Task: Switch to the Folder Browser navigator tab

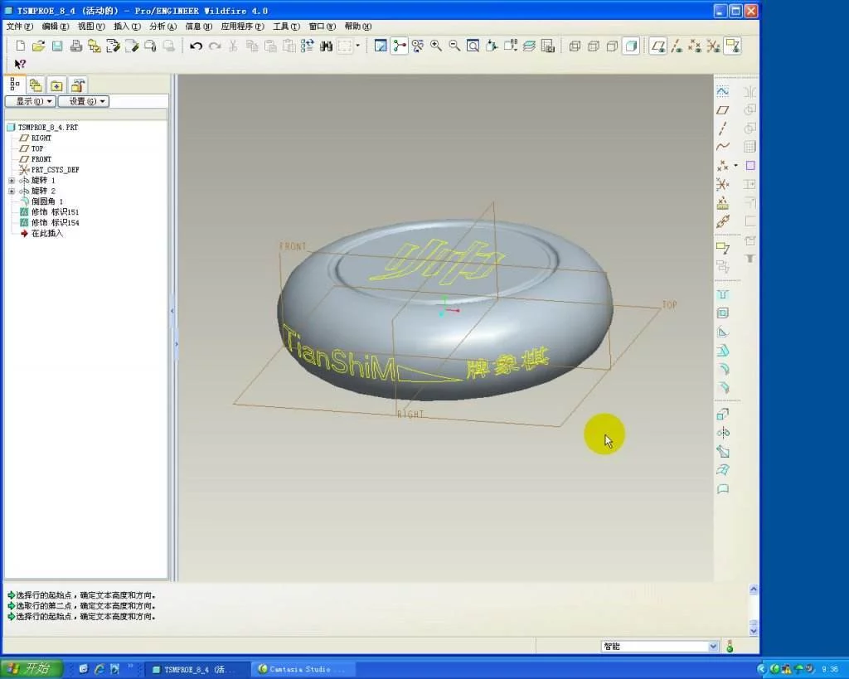Action: coord(36,85)
